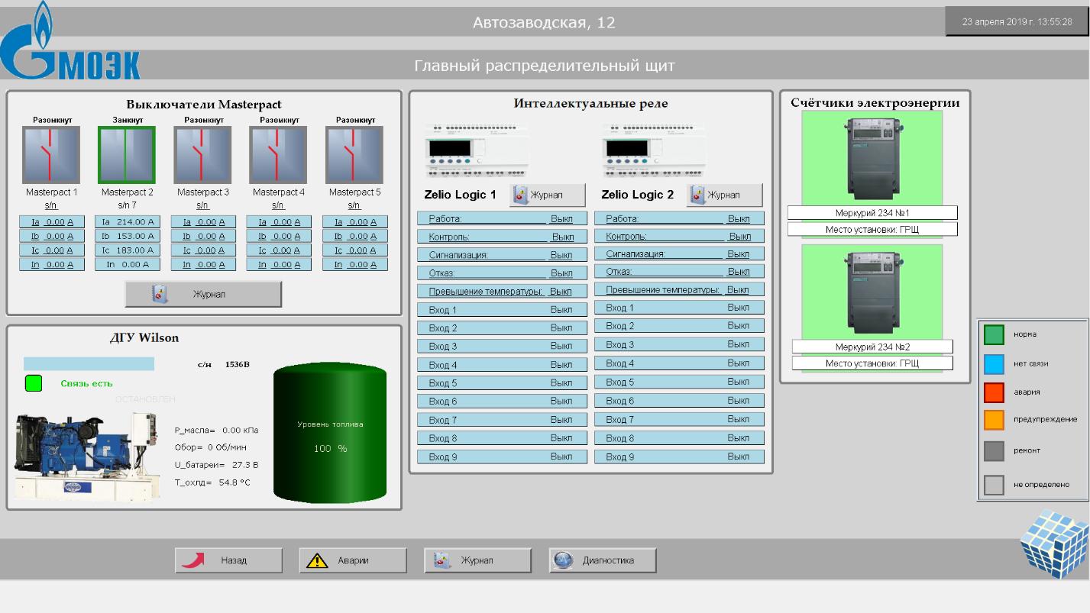Click Zelio Logic 1 Контроль row
The width and height of the screenshot is (1090, 613).
click(503, 237)
